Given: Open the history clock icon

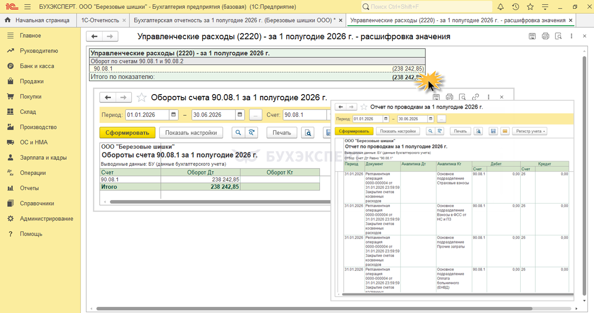Looking at the screenshot, I should click(516, 7).
